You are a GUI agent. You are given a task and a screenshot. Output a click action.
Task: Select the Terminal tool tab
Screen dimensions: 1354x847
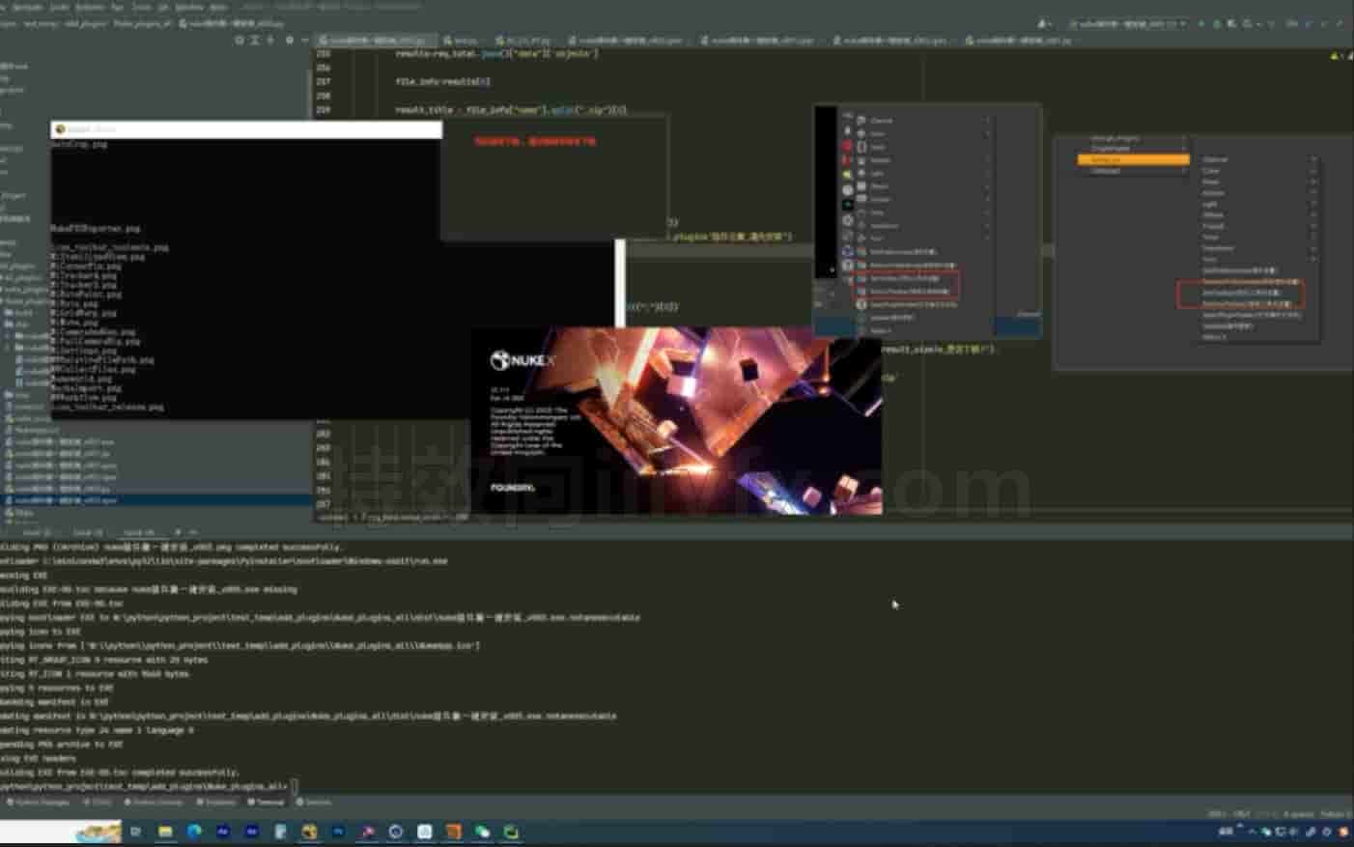coord(267,803)
